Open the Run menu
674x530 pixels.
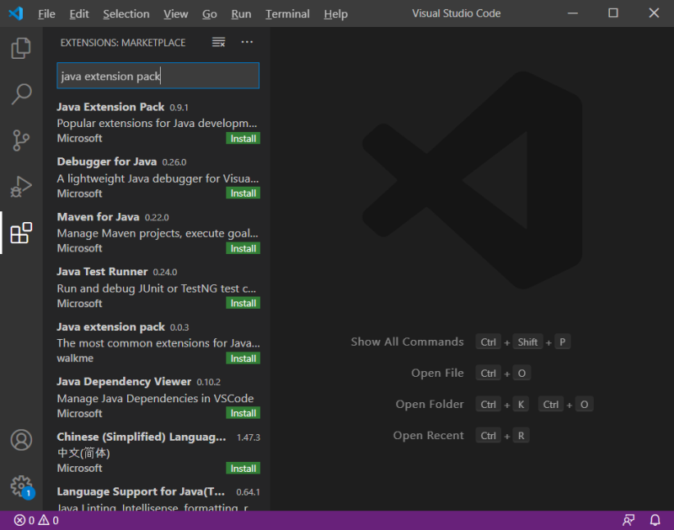[x=241, y=13]
